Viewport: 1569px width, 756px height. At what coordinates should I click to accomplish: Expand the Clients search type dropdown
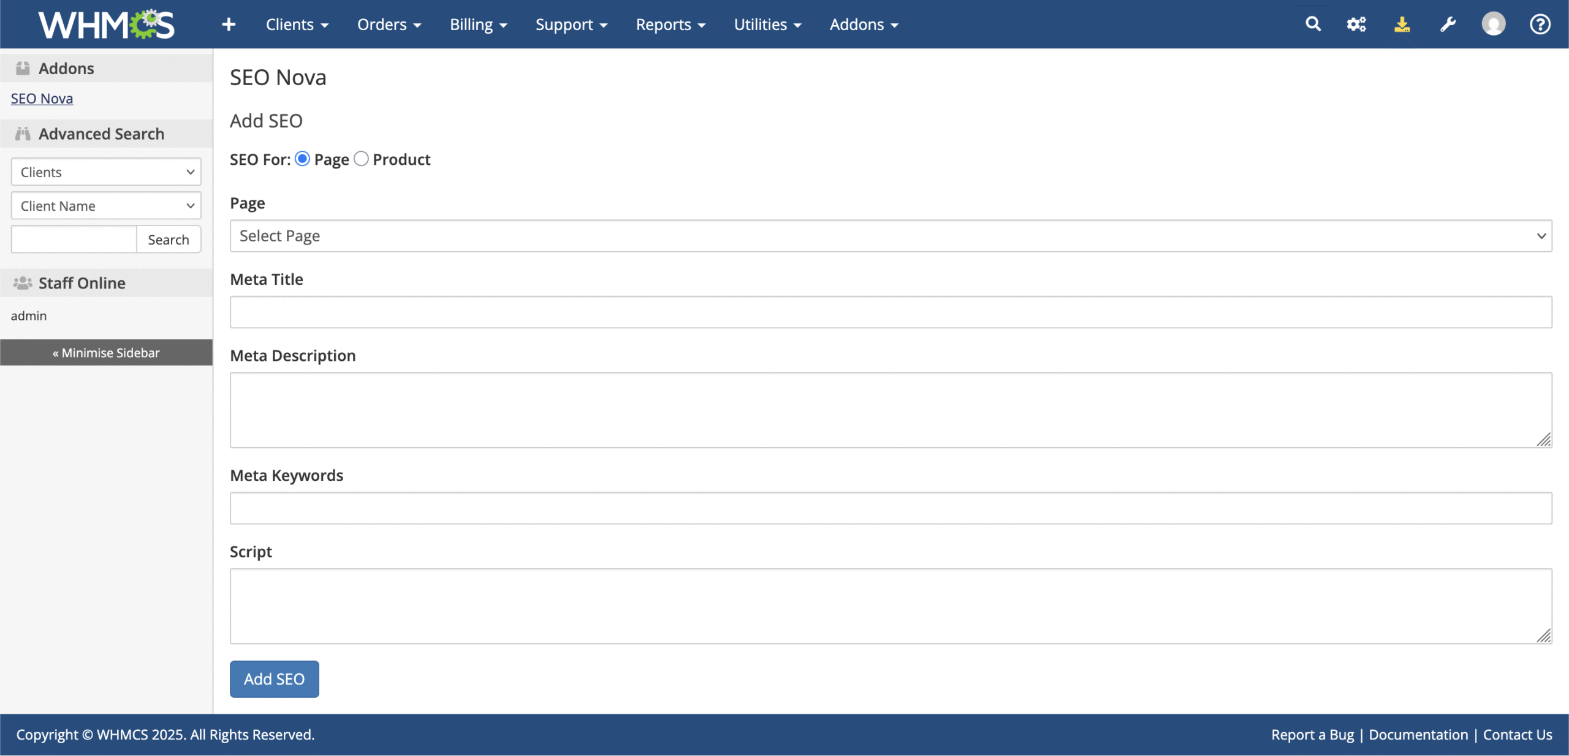coord(106,172)
